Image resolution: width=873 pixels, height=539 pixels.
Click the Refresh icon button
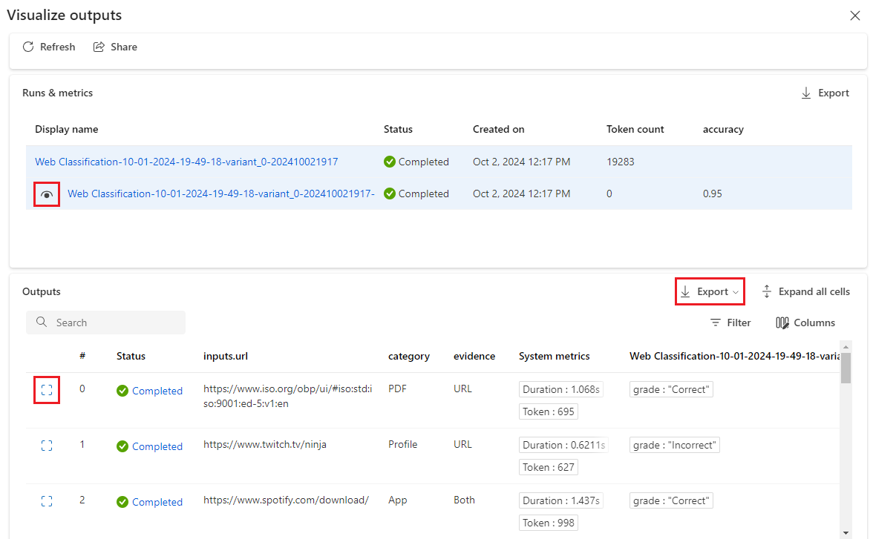point(49,47)
